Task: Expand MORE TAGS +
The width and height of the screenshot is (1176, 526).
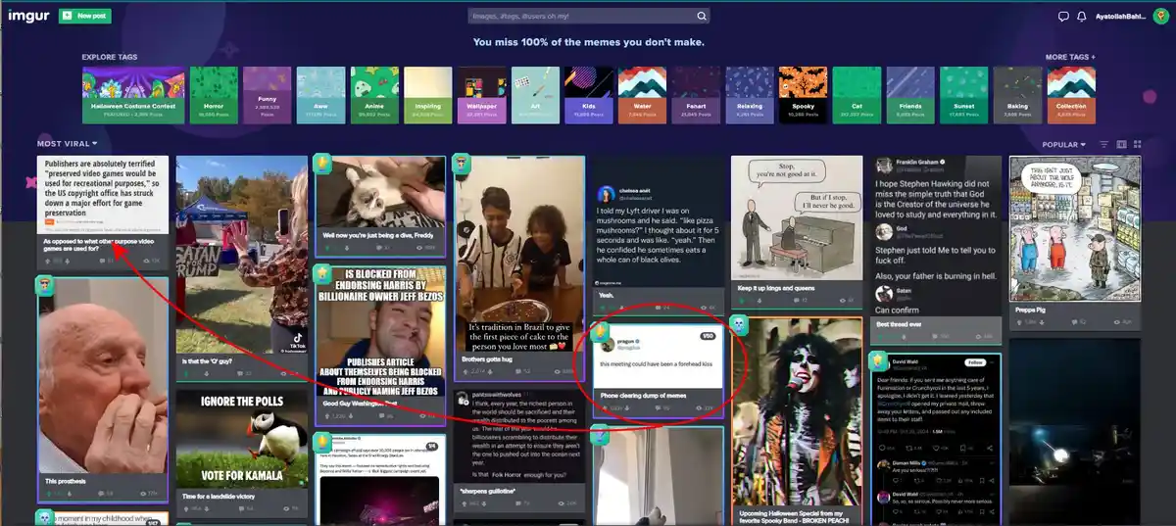Action: click(x=1070, y=57)
